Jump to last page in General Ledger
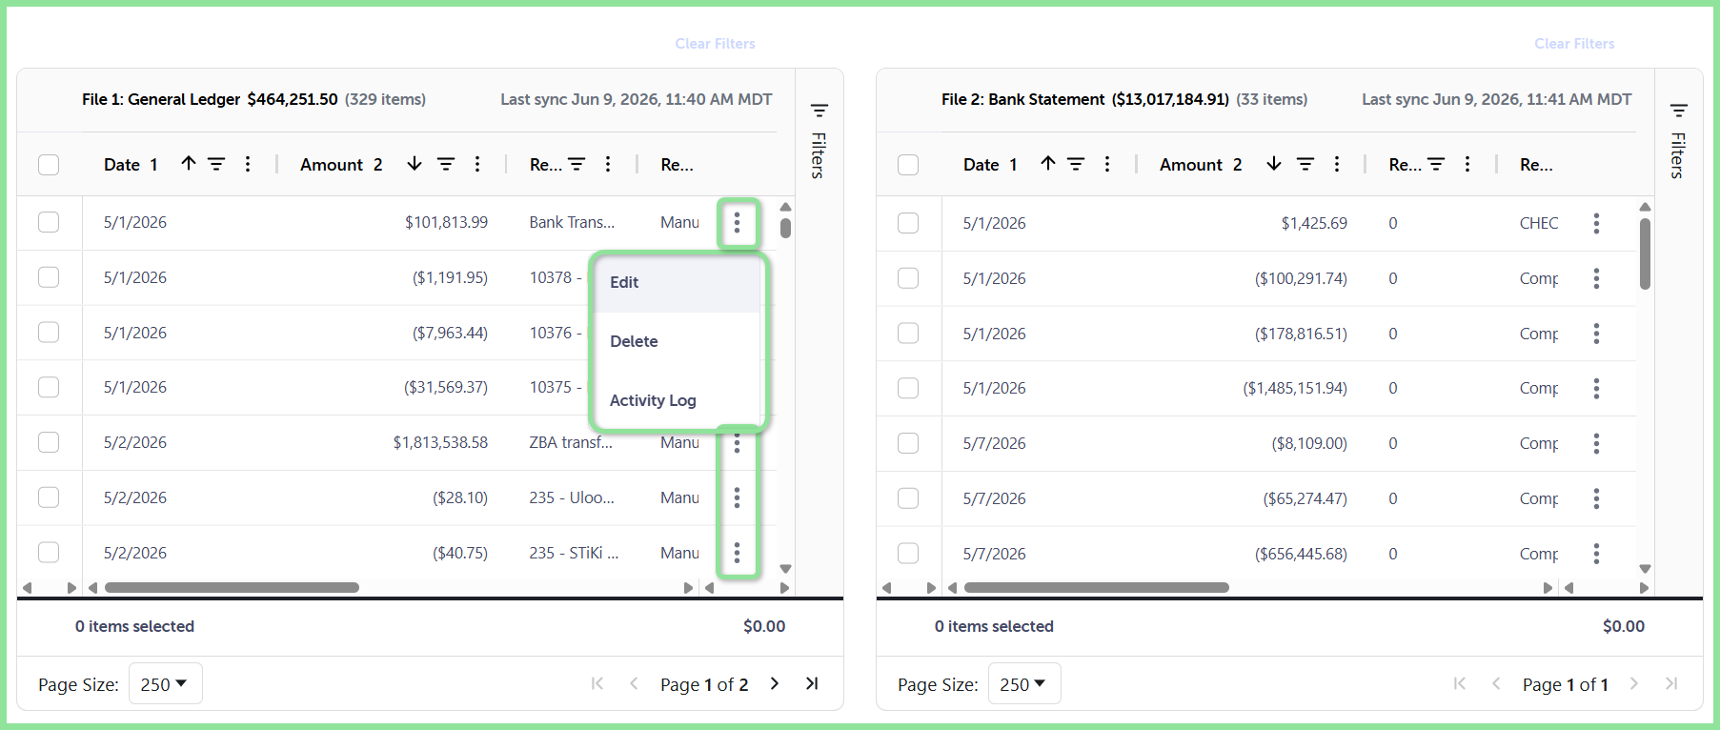 (x=812, y=683)
